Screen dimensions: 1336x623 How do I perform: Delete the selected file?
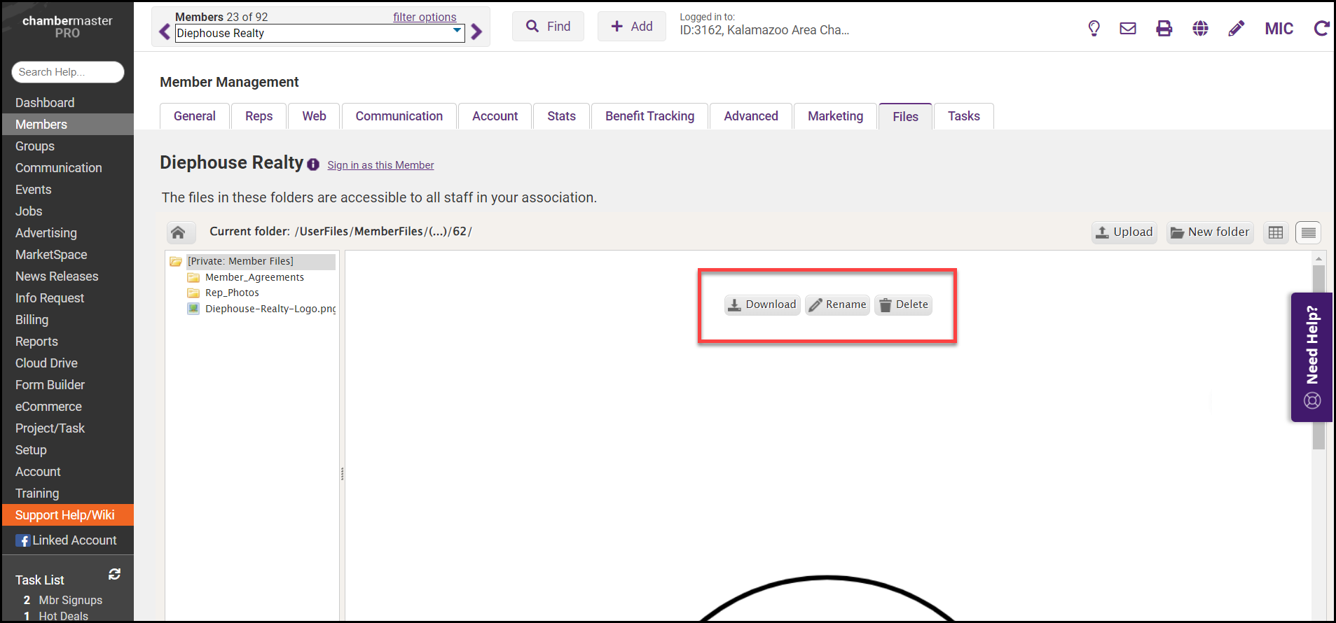904,304
